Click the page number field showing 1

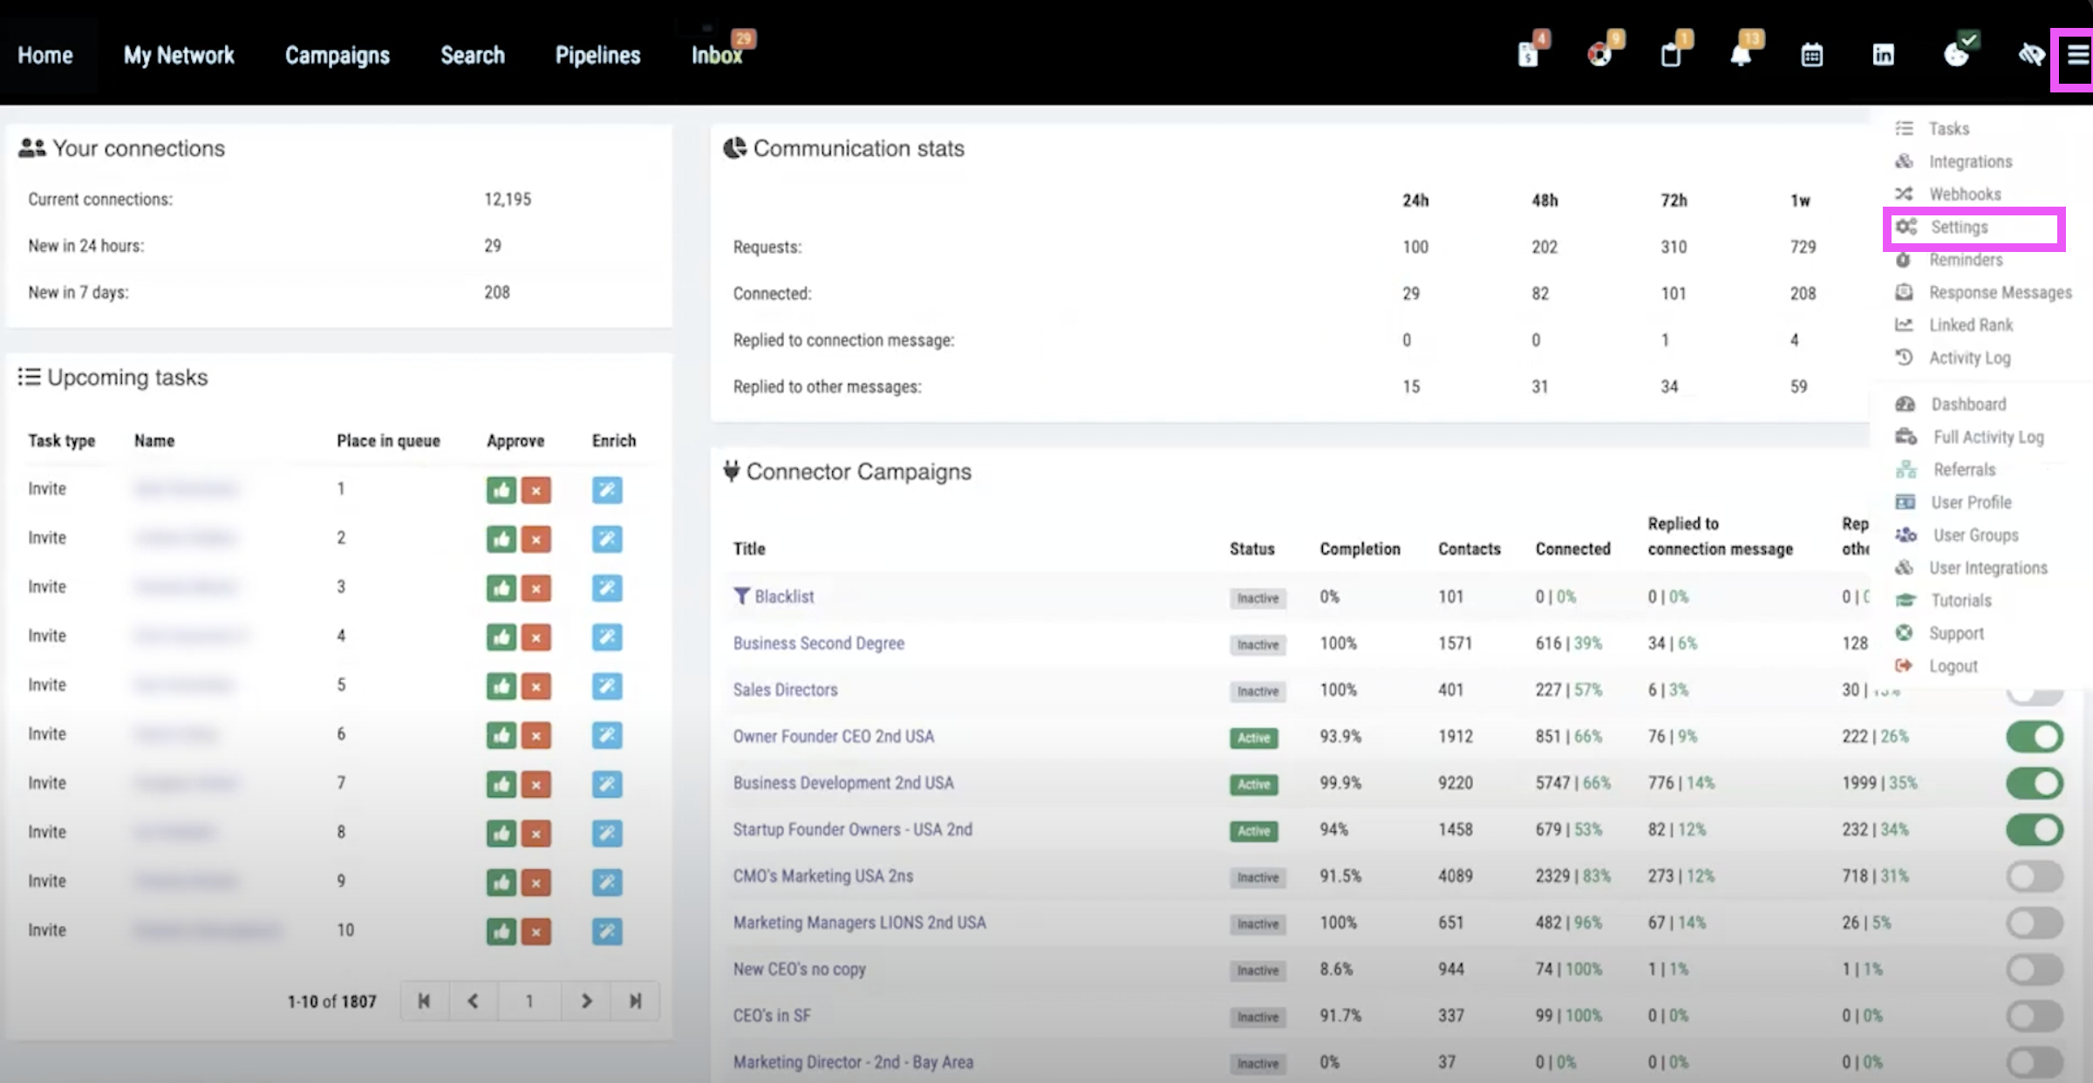[x=529, y=1001]
